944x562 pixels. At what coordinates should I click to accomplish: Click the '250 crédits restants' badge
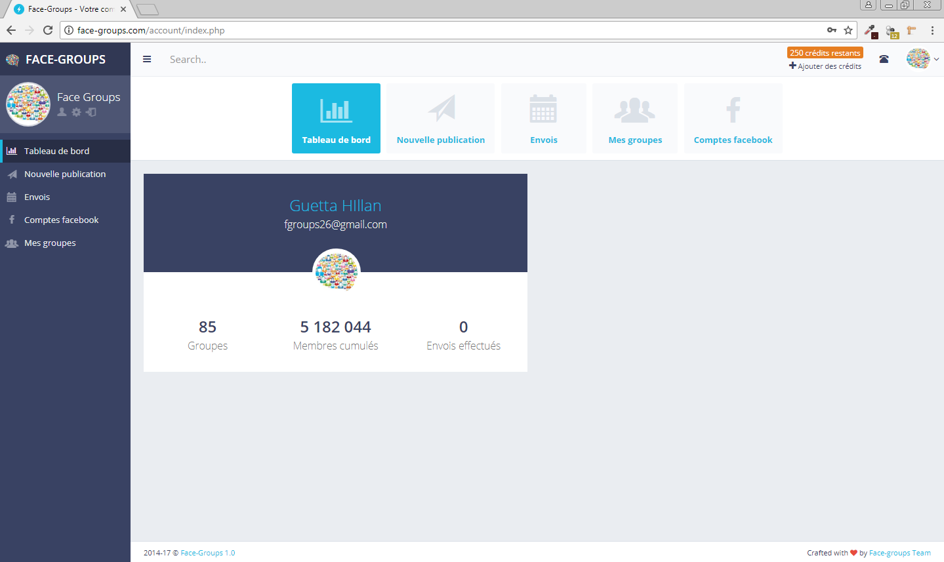[825, 53]
